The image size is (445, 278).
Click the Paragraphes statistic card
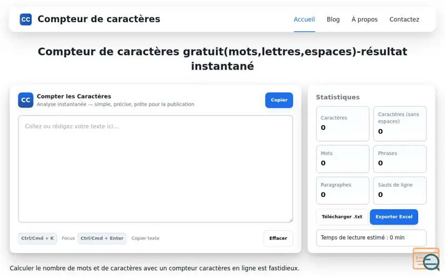(343, 191)
